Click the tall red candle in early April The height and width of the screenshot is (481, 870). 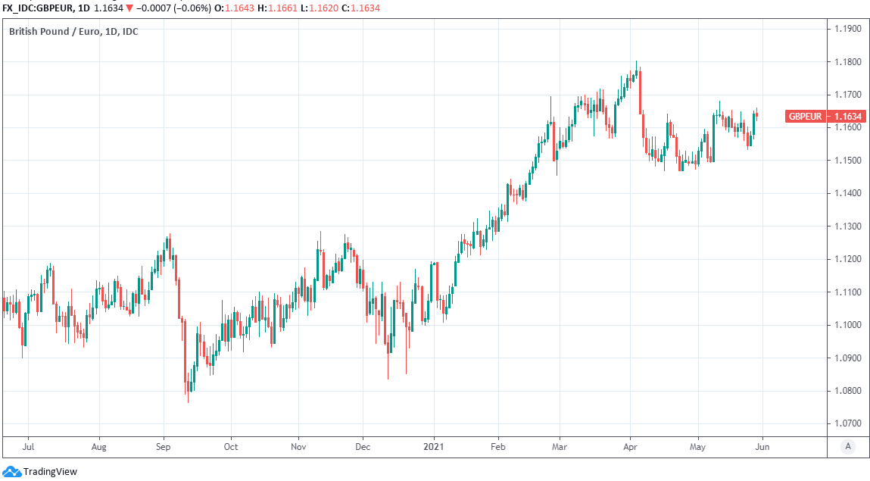641,91
